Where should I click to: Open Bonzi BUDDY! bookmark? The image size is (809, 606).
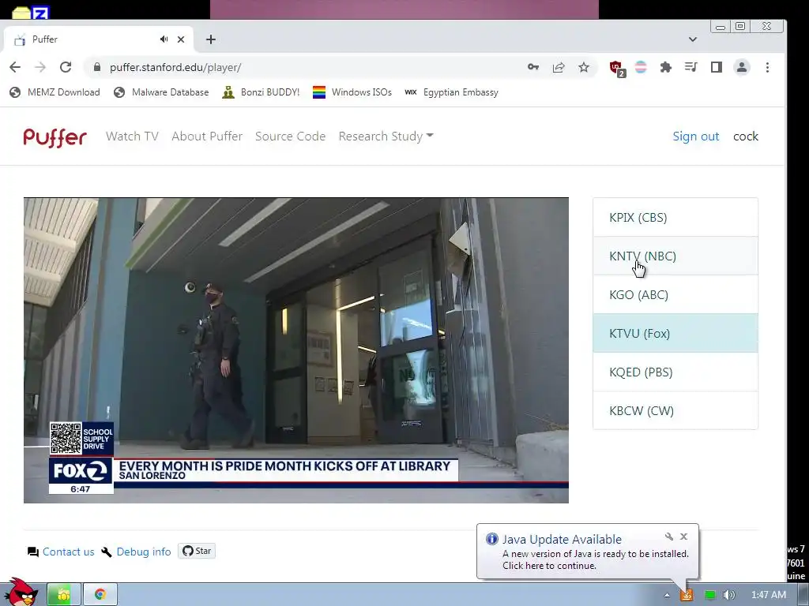pos(261,92)
